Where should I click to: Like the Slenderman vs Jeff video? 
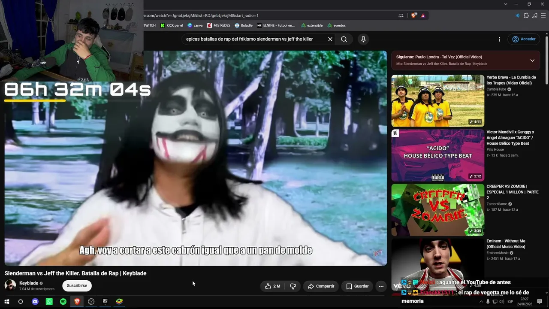pos(272,286)
